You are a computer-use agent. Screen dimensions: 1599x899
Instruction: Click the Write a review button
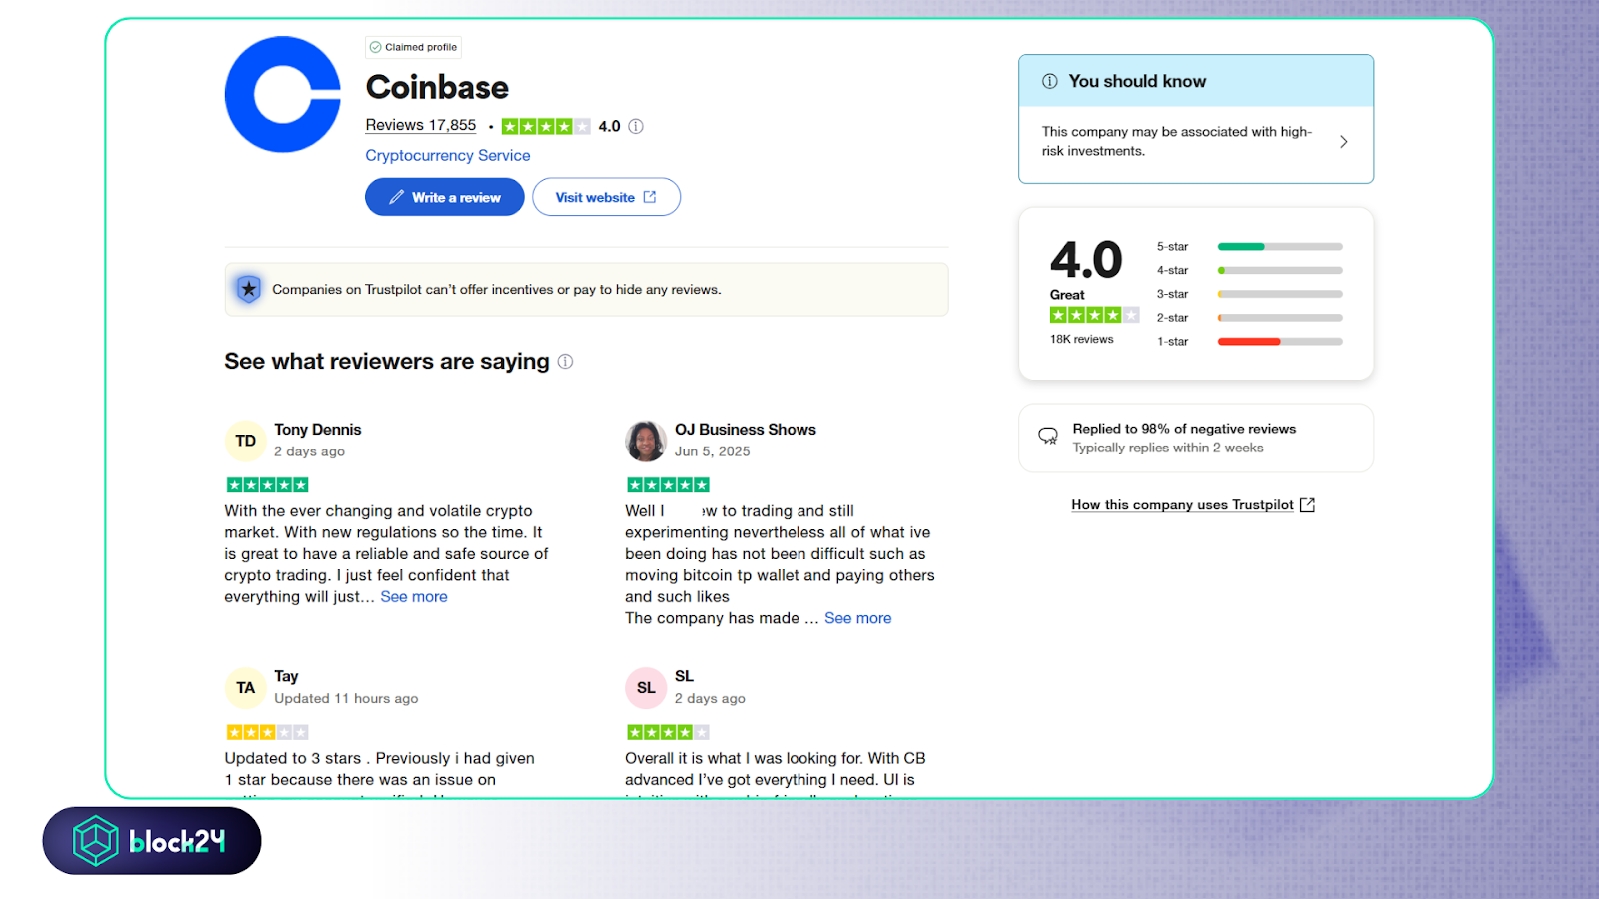pyautogui.click(x=445, y=197)
